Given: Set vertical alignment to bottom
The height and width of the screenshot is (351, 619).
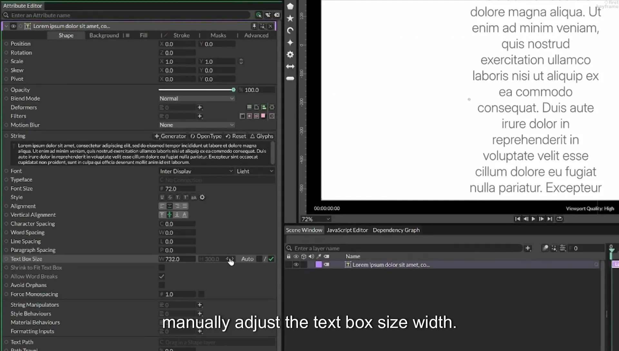Looking at the screenshot, I should click(x=177, y=215).
